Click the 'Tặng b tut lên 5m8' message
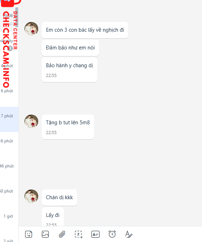 (x=68, y=127)
